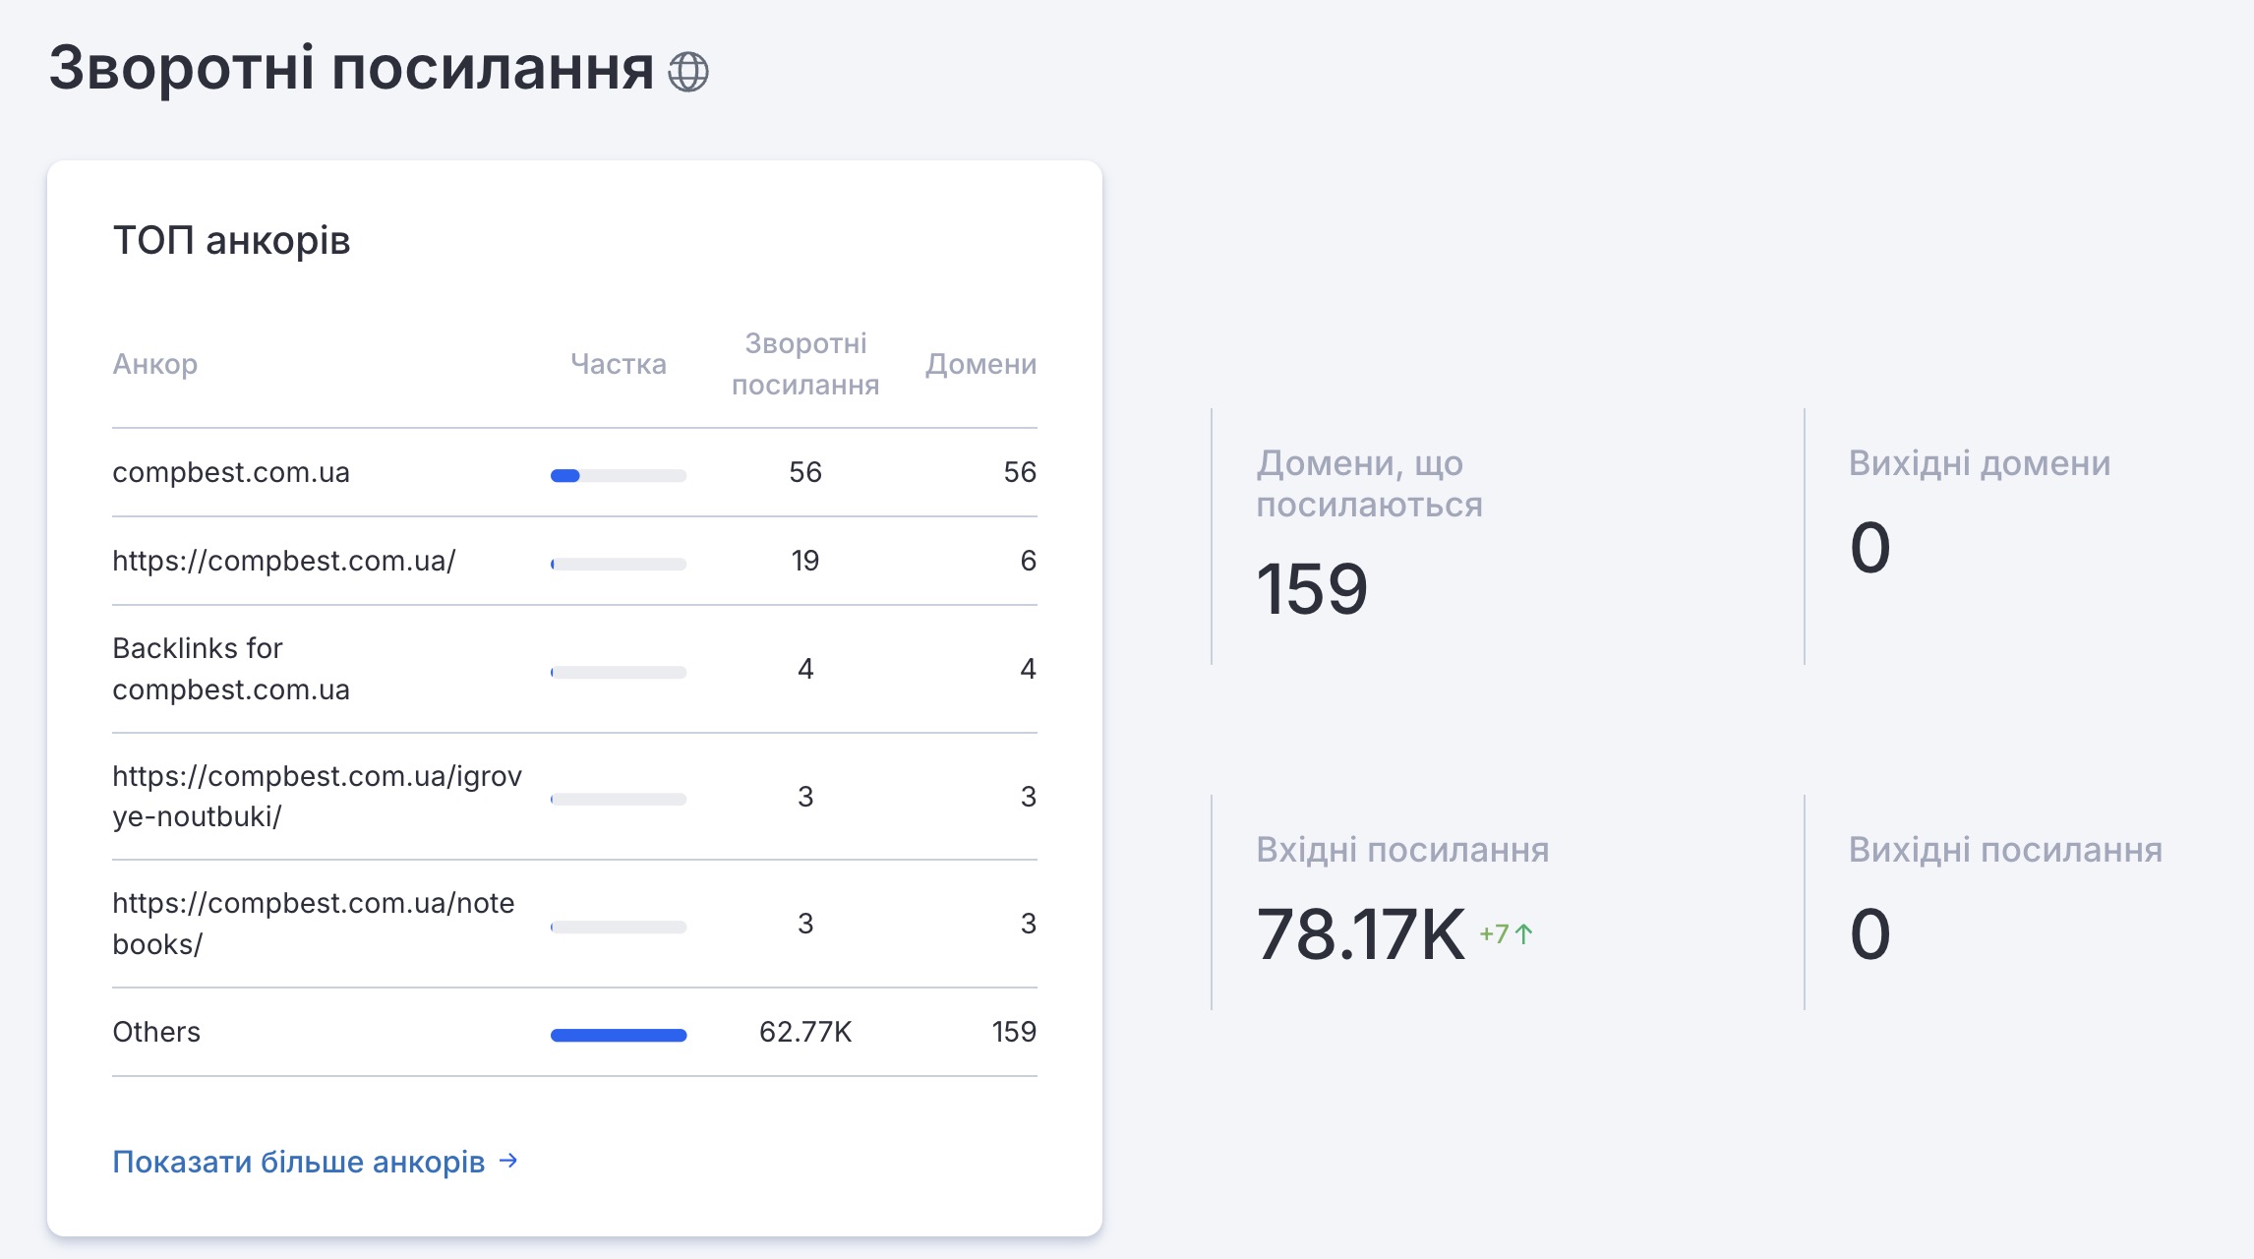Viewport: 2254px width, 1259px height.
Task: Click the Backlinks for compbest.com.ua anchor
Action: coord(231,669)
